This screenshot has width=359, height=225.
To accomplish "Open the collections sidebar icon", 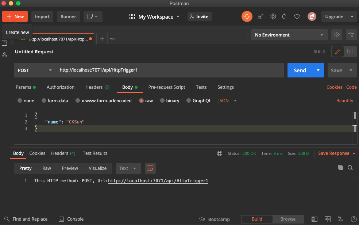I will [x=4, y=43].
